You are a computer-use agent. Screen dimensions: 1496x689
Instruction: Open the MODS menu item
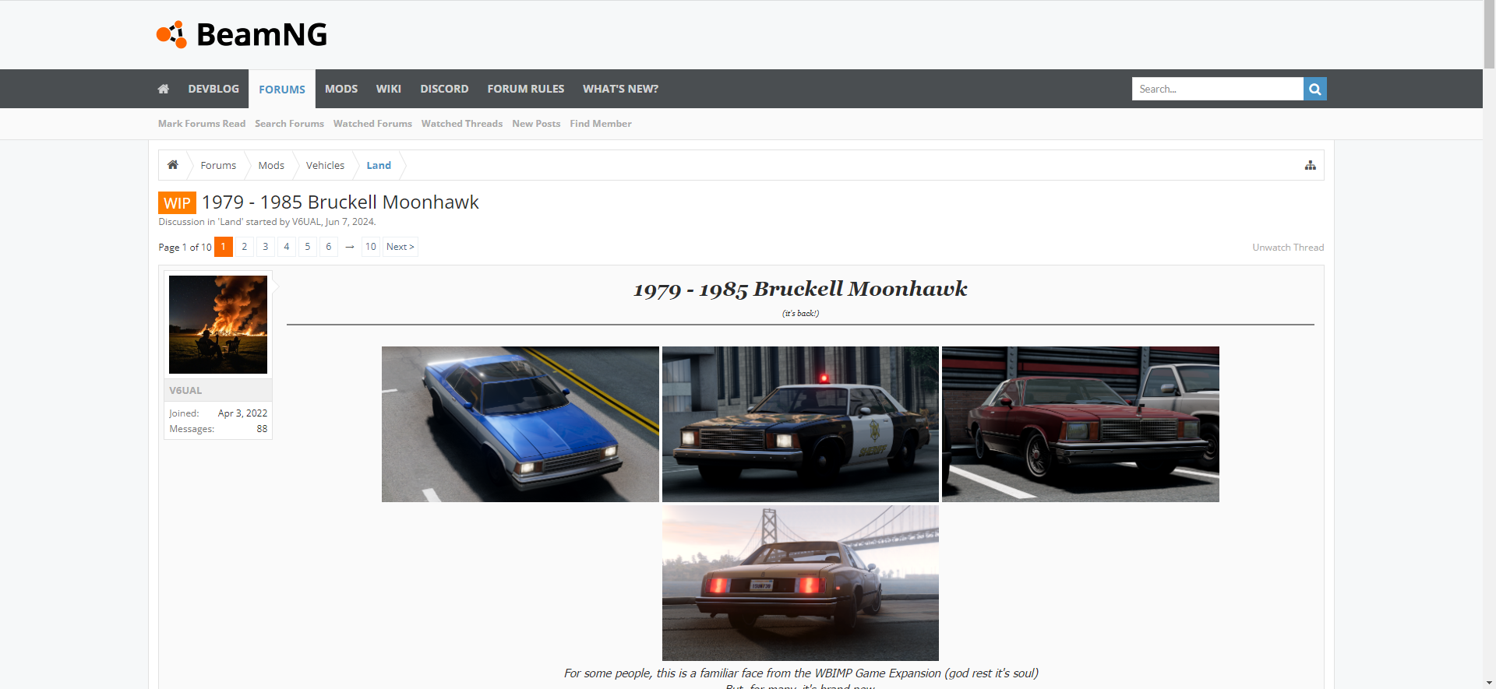tap(341, 89)
